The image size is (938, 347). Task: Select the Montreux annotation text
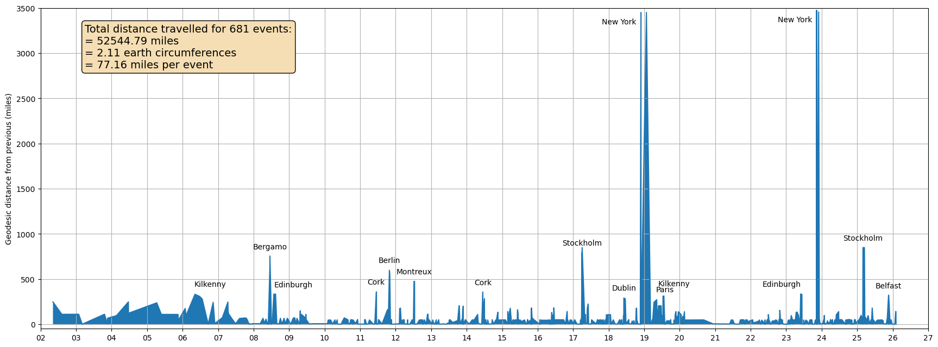[413, 272]
